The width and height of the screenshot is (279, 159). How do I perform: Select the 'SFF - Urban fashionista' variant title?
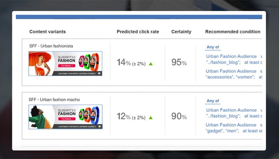click(x=51, y=46)
